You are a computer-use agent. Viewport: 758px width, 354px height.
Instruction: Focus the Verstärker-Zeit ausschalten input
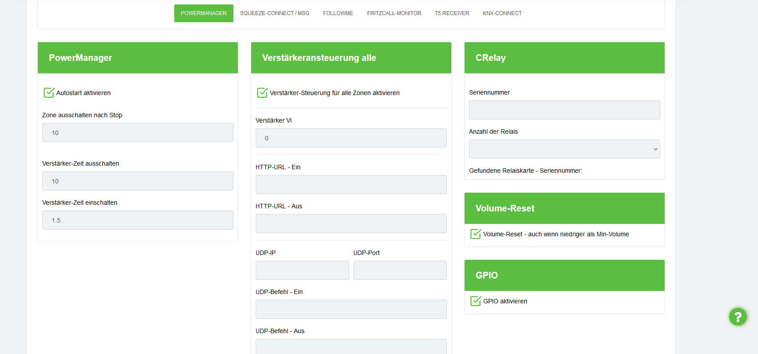[x=138, y=181]
